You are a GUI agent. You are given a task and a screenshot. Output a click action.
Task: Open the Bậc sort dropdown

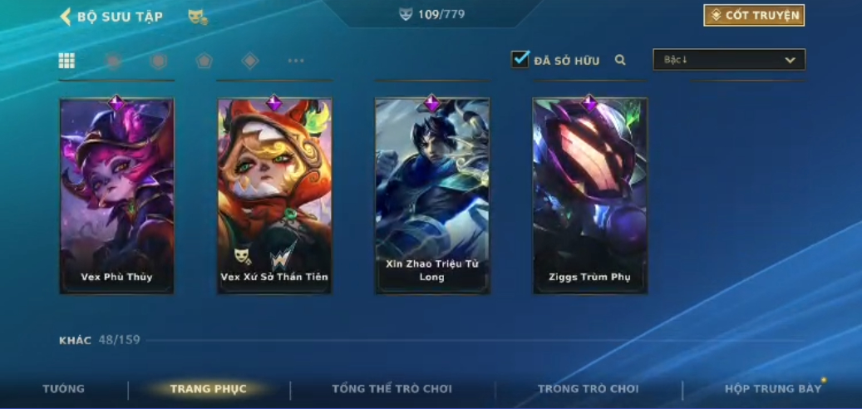[x=729, y=60]
